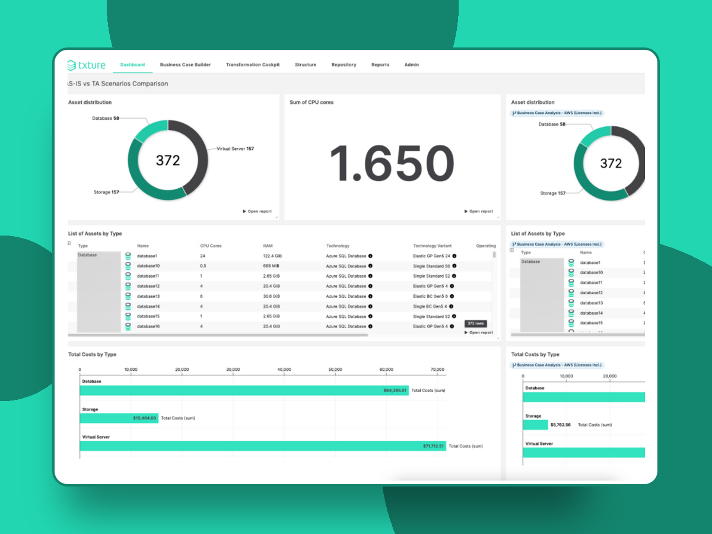This screenshot has width=712, height=534.
Task: Switch to the Repository tab
Action: coord(344,65)
